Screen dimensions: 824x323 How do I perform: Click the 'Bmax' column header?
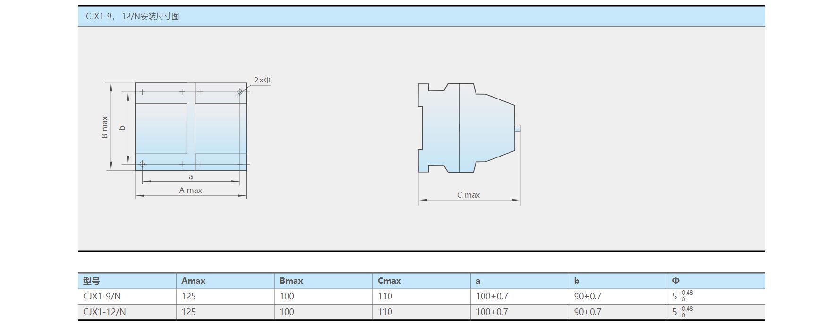click(291, 281)
